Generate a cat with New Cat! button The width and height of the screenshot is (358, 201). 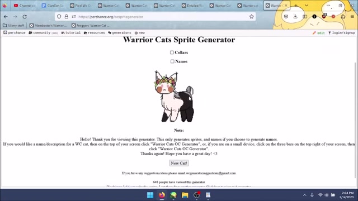[179, 163]
